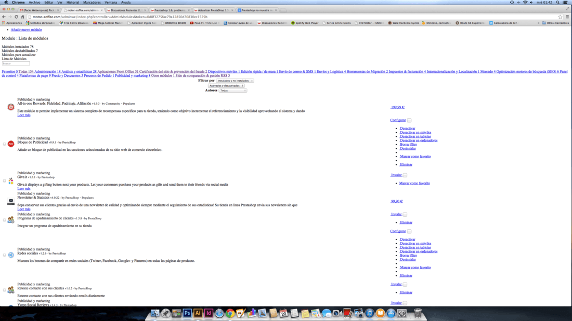This screenshot has width=572, height=321.
Task: Select the Redes sociales checkbox
Action: point(4,255)
